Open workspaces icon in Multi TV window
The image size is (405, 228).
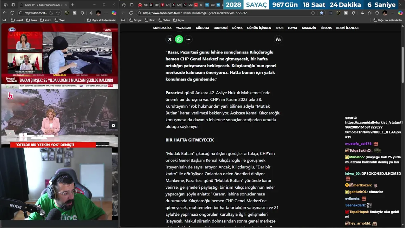(x=5, y=5)
